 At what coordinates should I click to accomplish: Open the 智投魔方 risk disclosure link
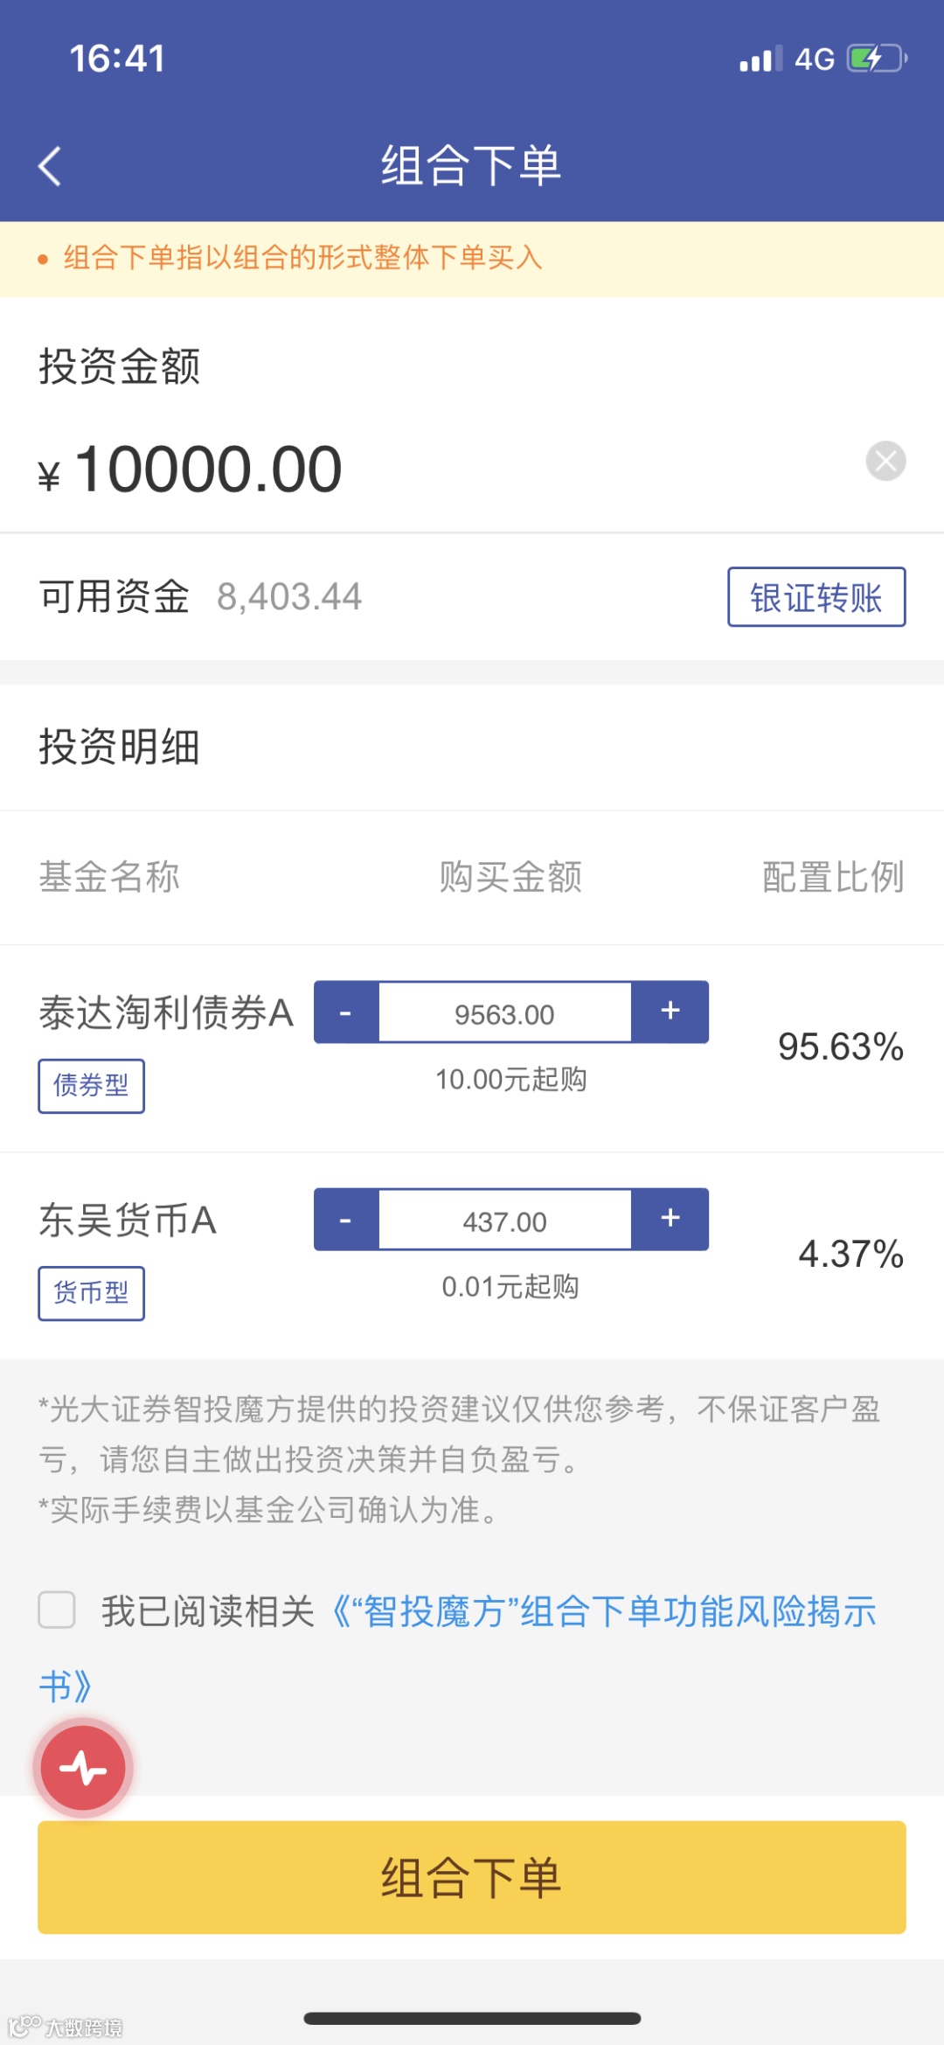pyautogui.click(x=603, y=1611)
